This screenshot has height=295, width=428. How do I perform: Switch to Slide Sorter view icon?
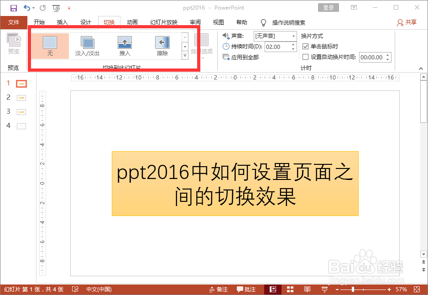click(x=290, y=289)
